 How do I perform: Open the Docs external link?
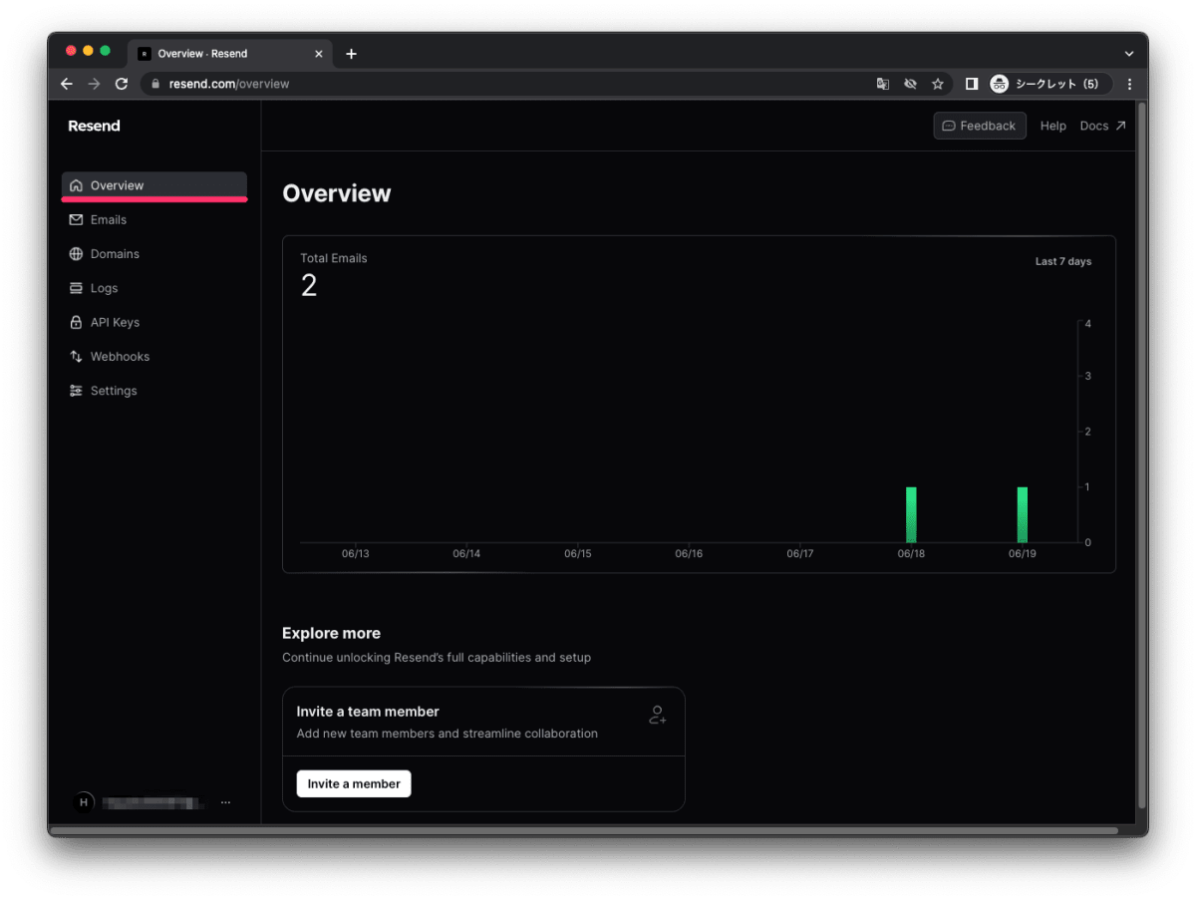coord(1102,126)
